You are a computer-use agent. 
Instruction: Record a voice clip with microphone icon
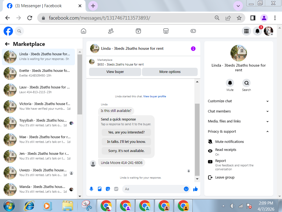91,189
